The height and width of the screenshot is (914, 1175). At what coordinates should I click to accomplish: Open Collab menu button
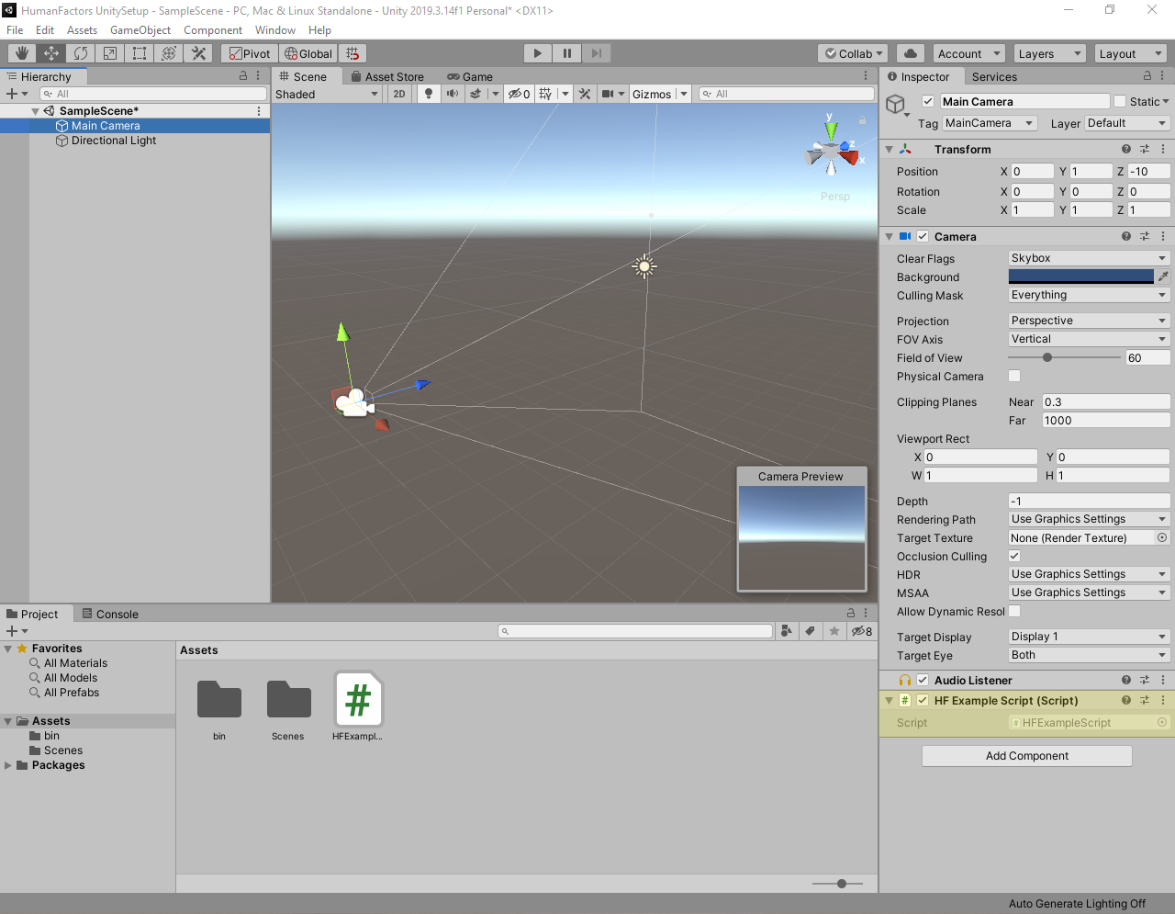pos(854,53)
